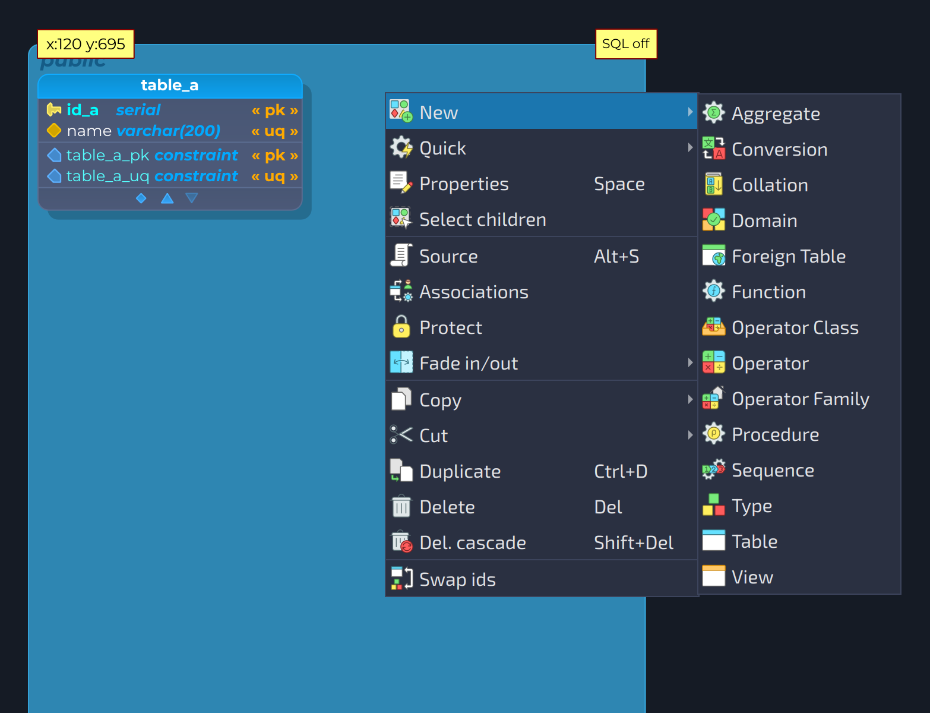Collapse table_a attributes with up triangle

tap(167, 198)
